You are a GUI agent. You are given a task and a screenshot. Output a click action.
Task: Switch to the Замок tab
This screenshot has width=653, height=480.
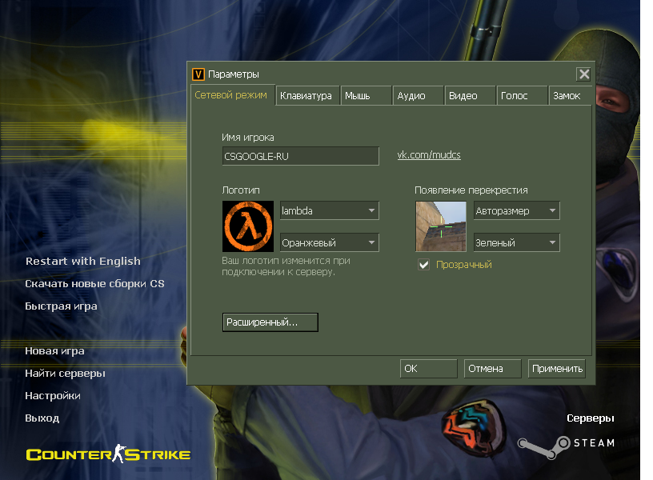571,96
